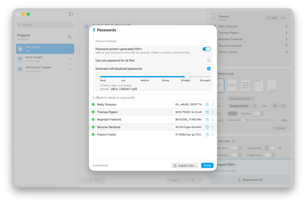Image resolution: width=306 pixels, height=204 pixels.
Task: Open the Nothing But Puppies project
Action: click(45, 69)
